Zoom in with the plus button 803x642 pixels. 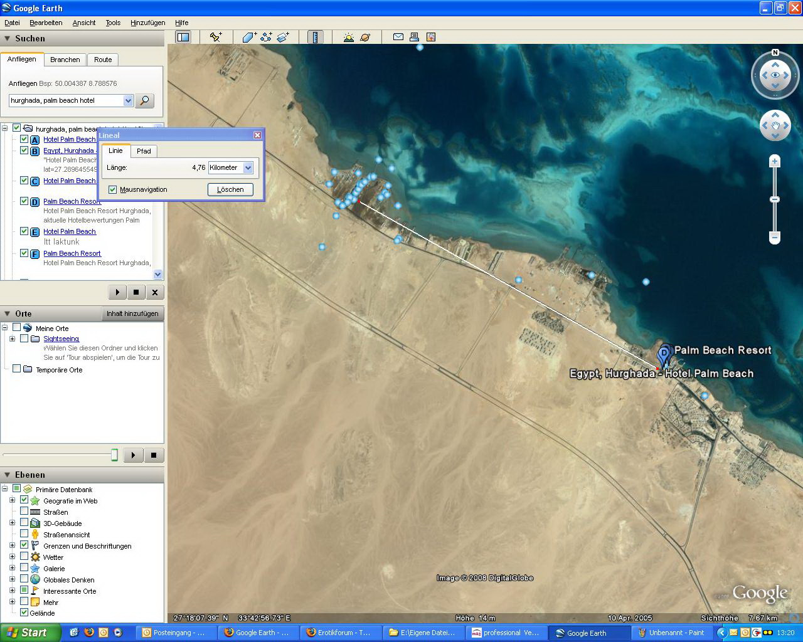pos(775,161)
